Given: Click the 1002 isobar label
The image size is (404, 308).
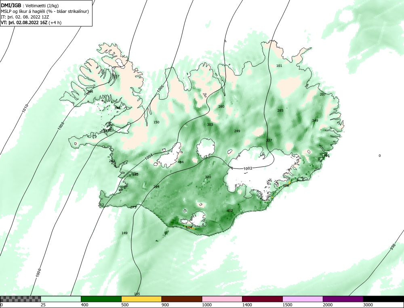Looking at the screenshot, I should click(x=248, y=169).
